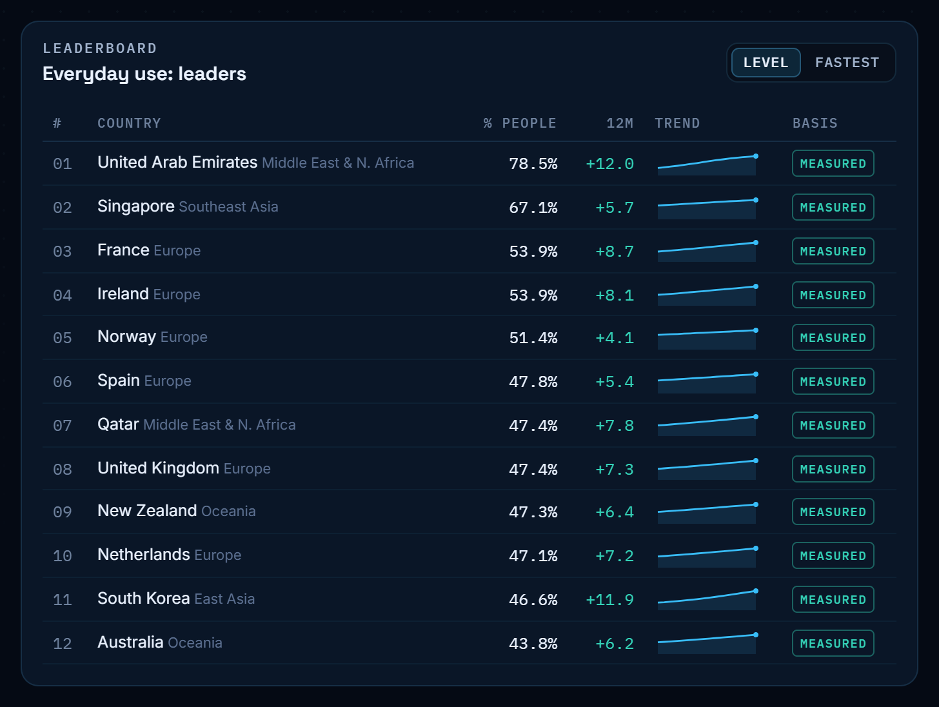Click the 'Everyday use: leaders' heading
The height and width of the screenshot is (707, 939).
144,74
